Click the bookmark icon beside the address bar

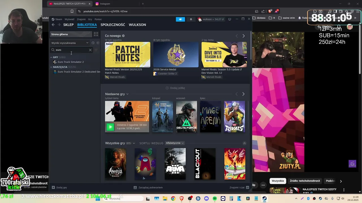point(72,11)
